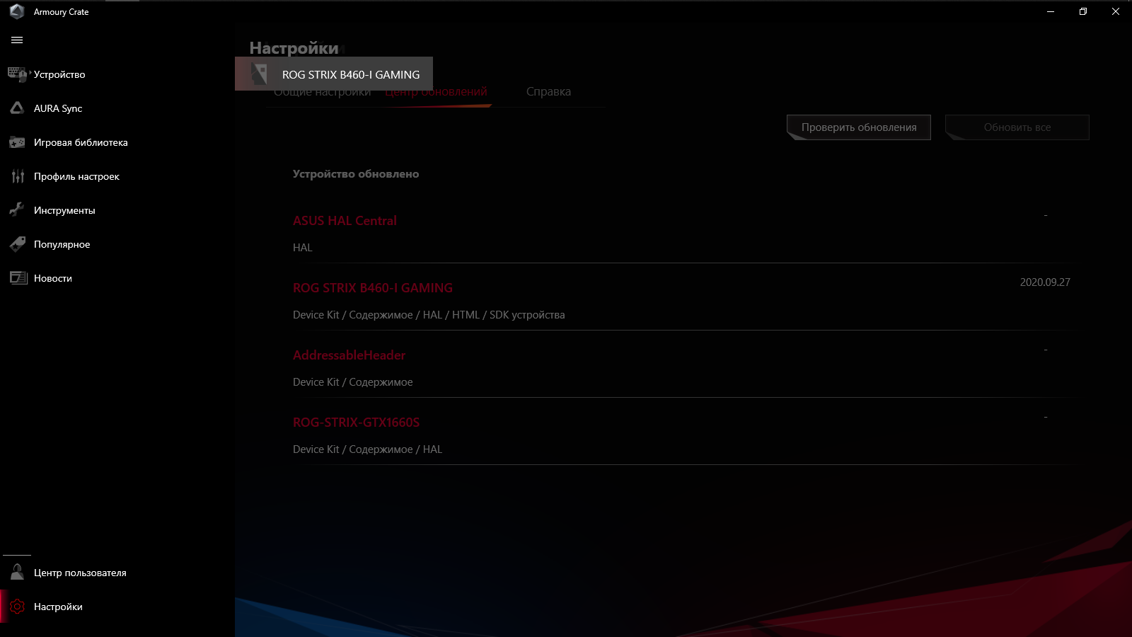Click the motherboard icon in the ROG STRIX popup
This screenshot has height=637, width=1132.
(x=259, y=74)
